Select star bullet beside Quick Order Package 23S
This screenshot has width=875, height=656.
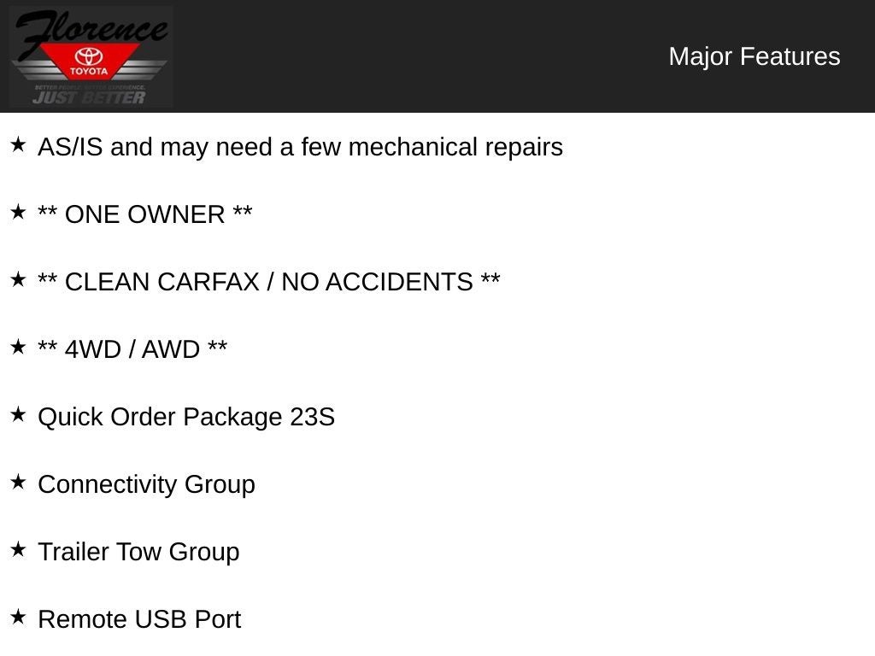pyautogui.click(x=18, y=415)
